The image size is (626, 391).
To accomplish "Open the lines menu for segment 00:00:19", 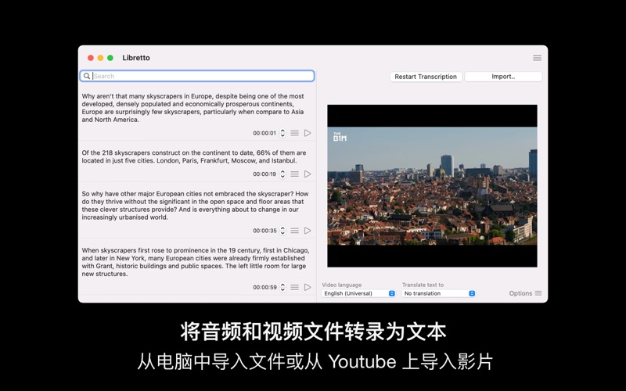I will 295,174.
